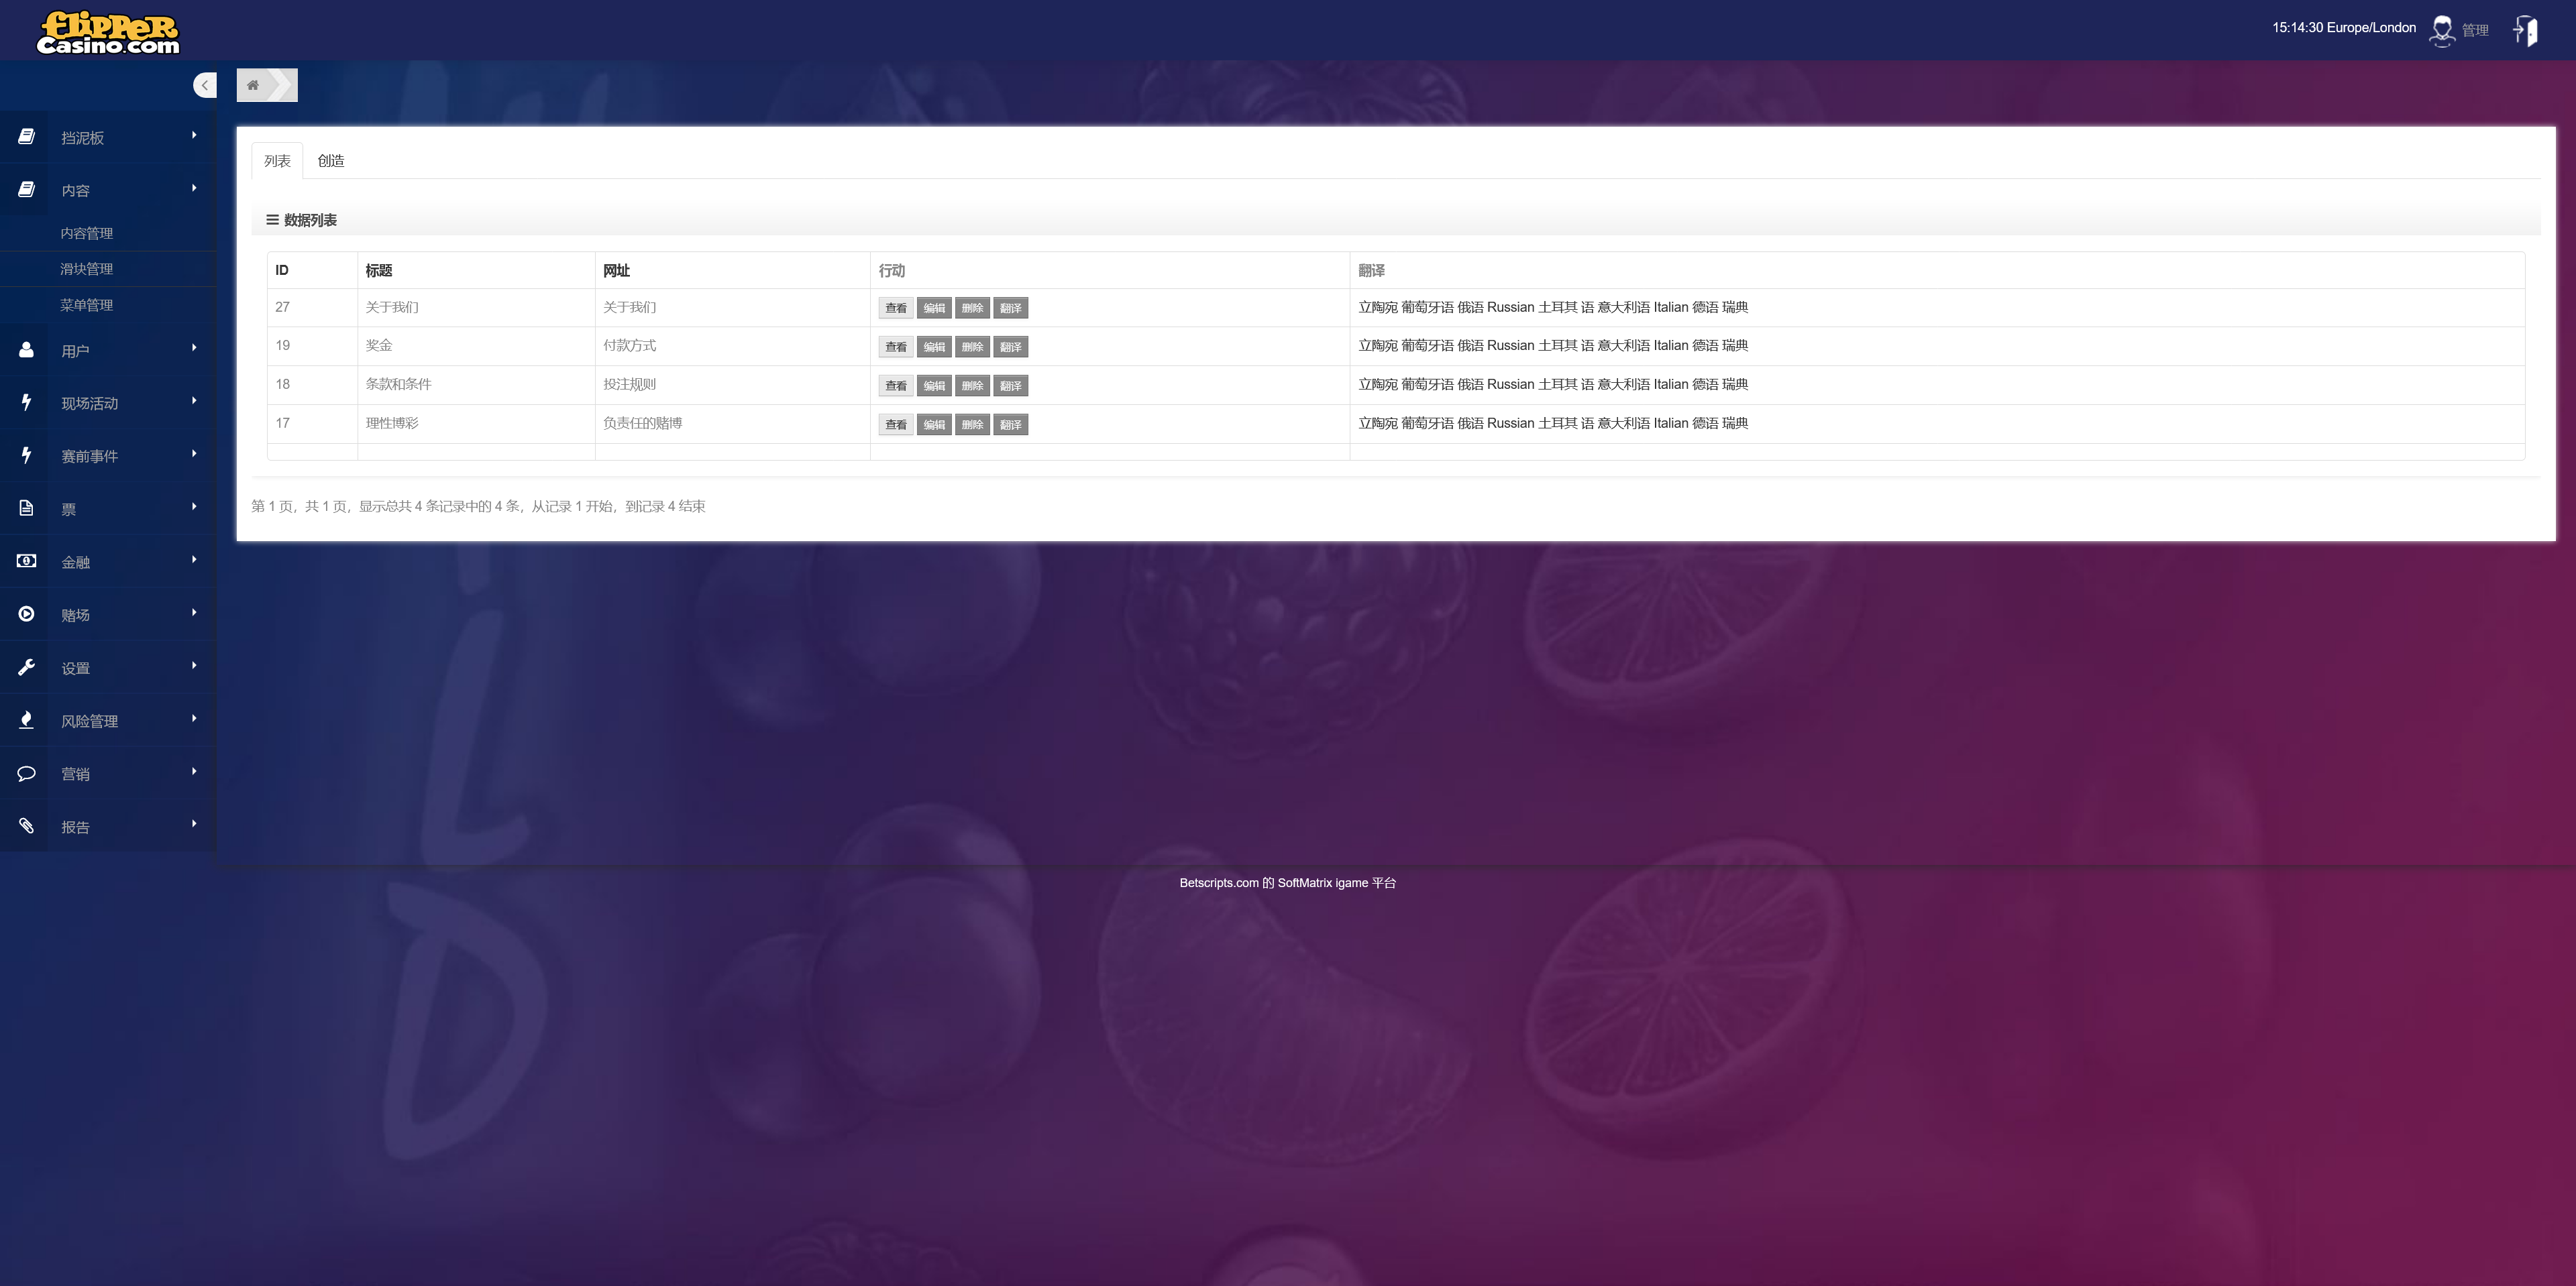Click the Risk management sidebar icon
Viewport: 2576px width, 1286px height.
(26, 720)
